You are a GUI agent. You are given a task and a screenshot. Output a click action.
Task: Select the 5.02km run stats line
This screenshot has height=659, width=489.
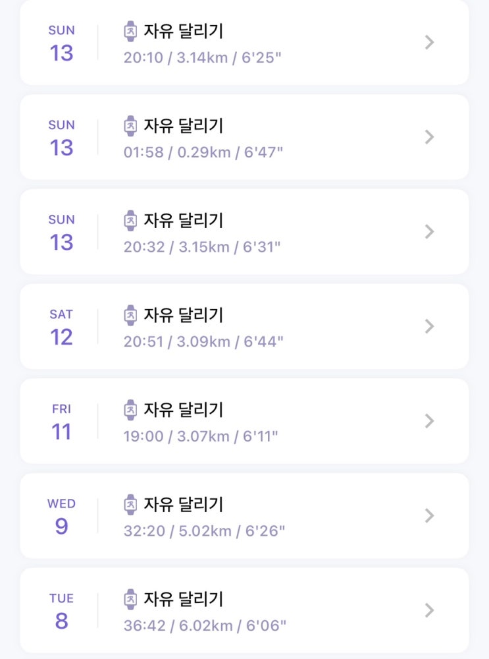[204, 530]
